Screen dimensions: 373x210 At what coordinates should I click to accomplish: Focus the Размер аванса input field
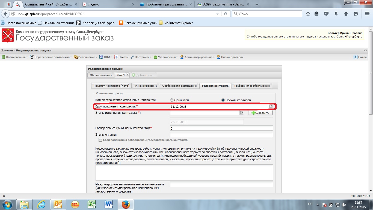[221, 128]
